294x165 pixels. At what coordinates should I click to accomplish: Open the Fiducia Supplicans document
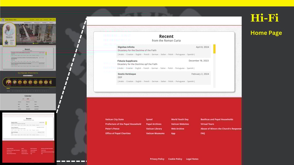(127, 61)
